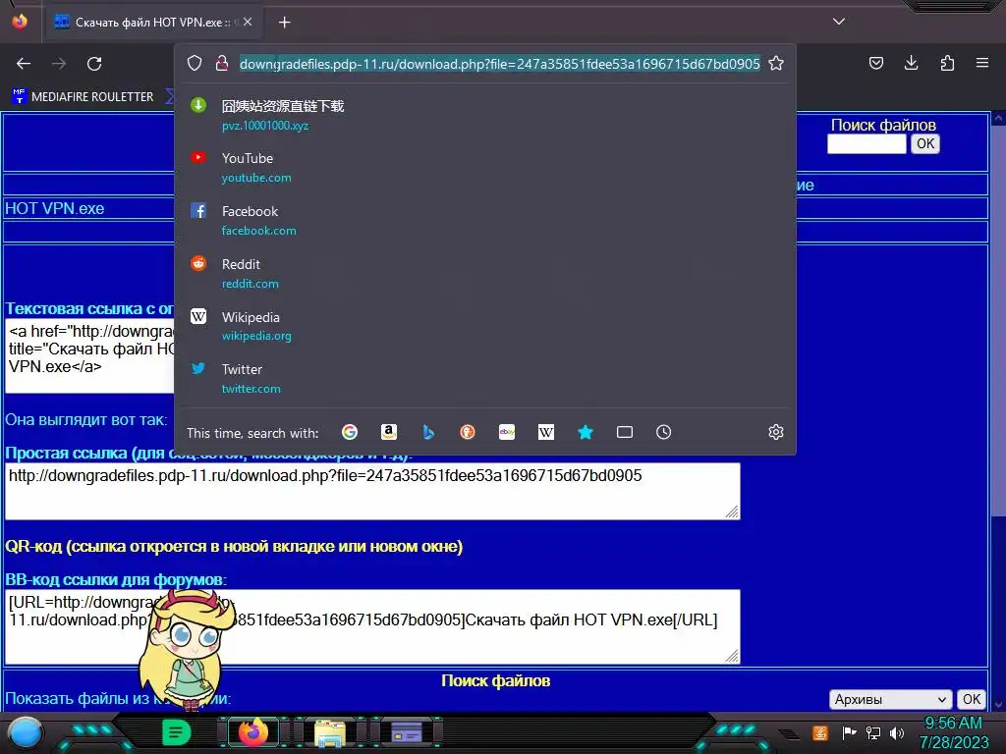Open the Start orb menu
Image resolution: width=1006 pixels, height=754 pixels.
pyautogui.click(x=26, y=732)
